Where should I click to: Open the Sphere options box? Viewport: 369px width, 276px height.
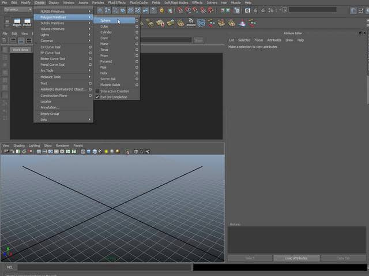[x=137, y=21]
